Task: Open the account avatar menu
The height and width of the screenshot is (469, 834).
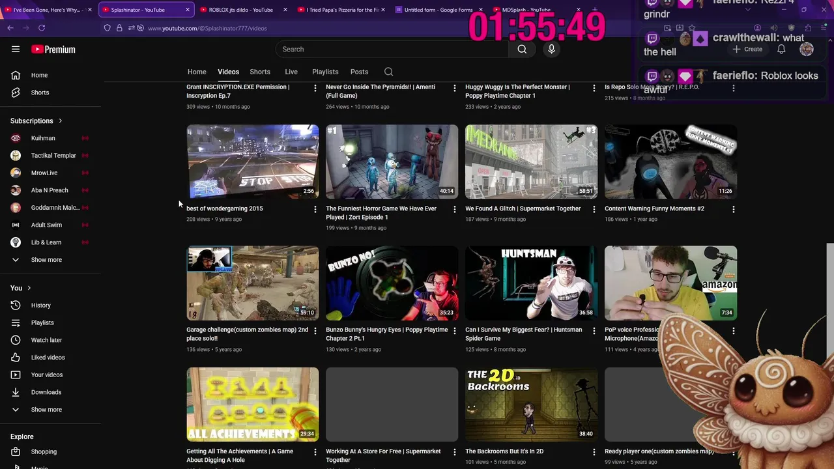Action: click(807, 49)
